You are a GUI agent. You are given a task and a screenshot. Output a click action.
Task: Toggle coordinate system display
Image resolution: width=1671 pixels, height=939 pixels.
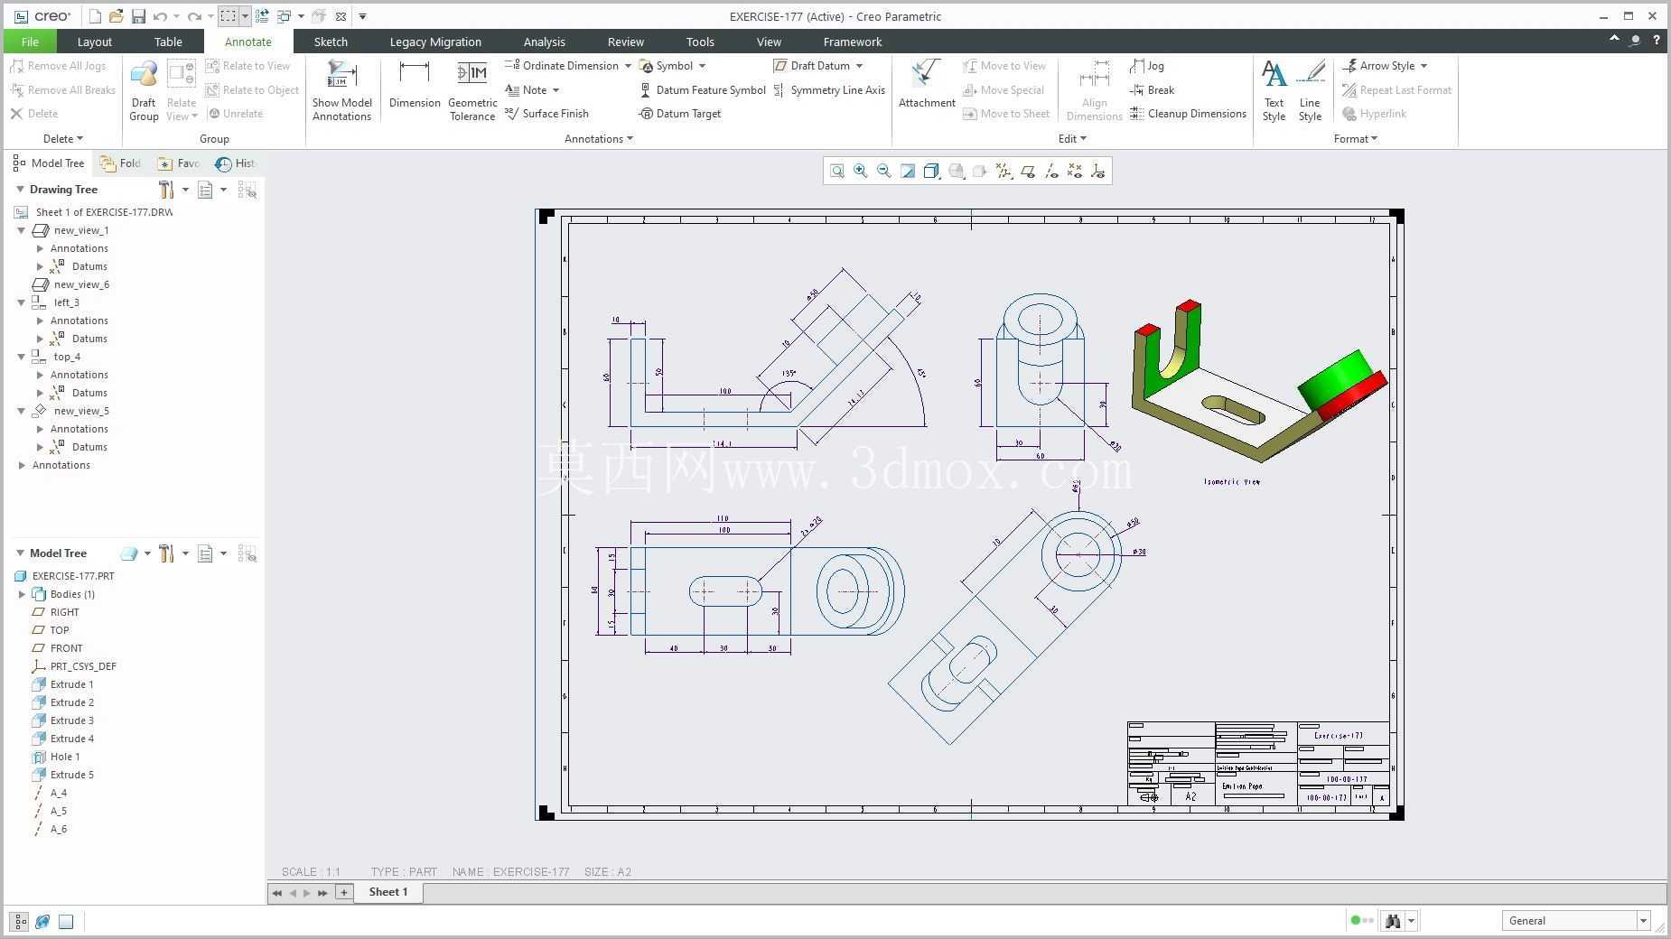coord(1098,171)
